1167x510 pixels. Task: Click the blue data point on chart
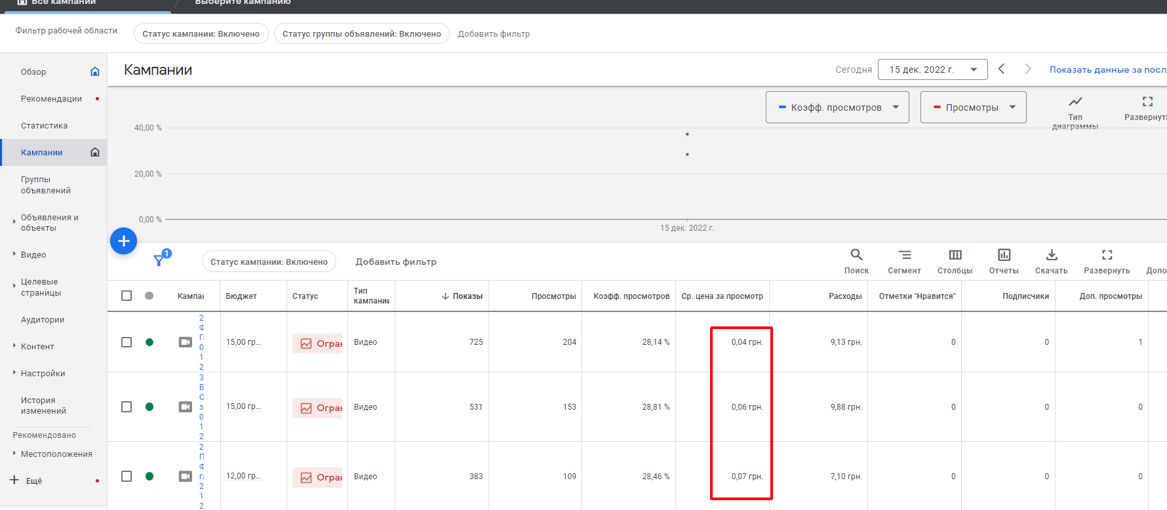tap(687, 155)
